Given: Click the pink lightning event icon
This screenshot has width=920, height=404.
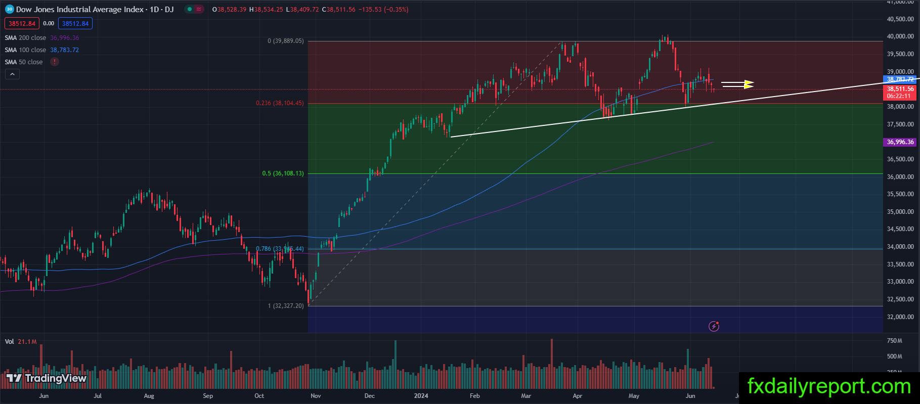Looking at the screenshot, I should pos(714,326).
